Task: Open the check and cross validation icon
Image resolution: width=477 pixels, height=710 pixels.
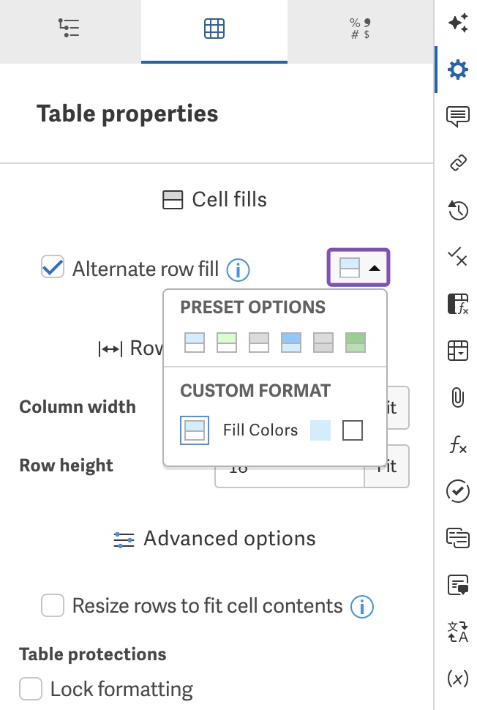Action: pos(457,257)
